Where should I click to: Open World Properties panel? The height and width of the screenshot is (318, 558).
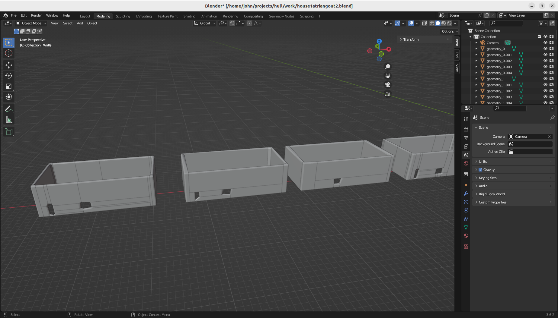coord(466,163)
